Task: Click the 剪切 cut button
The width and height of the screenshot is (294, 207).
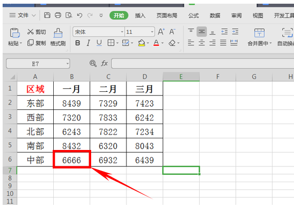Action: pos(36,32)
